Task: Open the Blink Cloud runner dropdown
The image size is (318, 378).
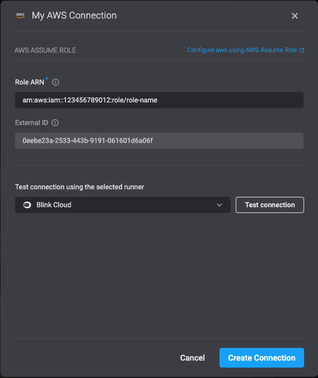Action: tap(123, 205)
